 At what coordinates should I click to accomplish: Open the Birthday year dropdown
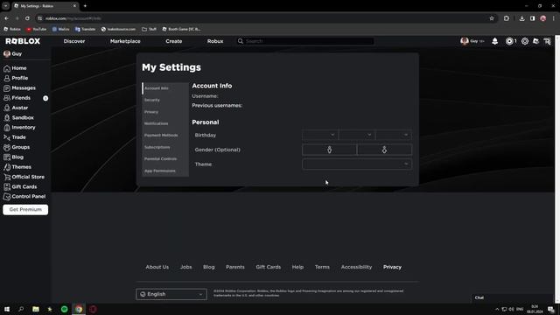394,135
